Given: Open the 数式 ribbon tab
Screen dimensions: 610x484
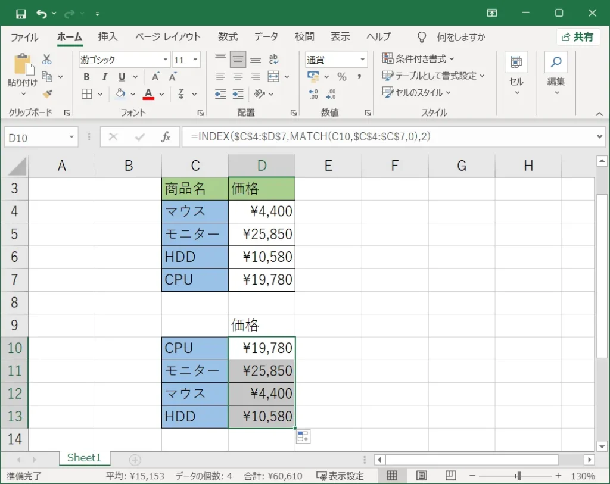Looking at the screenshot, I should pyautogui.click(x=228, y=37).
